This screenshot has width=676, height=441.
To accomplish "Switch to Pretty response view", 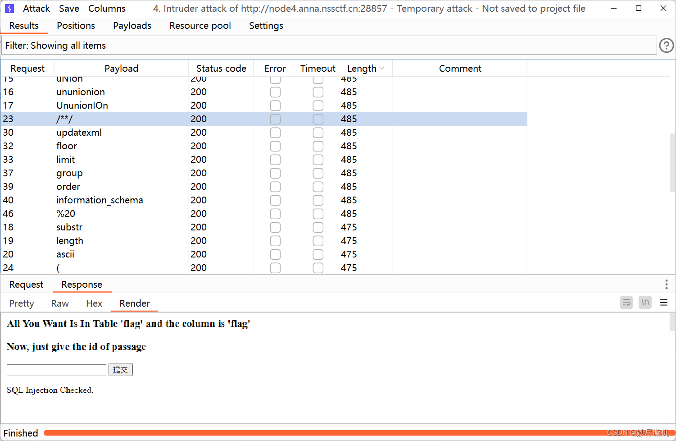I will pyautogui.click(x=22, y=303).
